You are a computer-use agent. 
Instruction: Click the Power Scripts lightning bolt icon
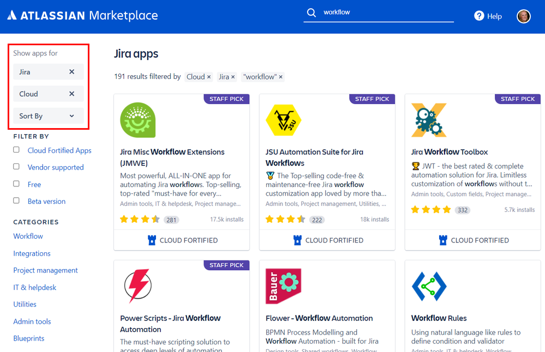coord(138,286)
